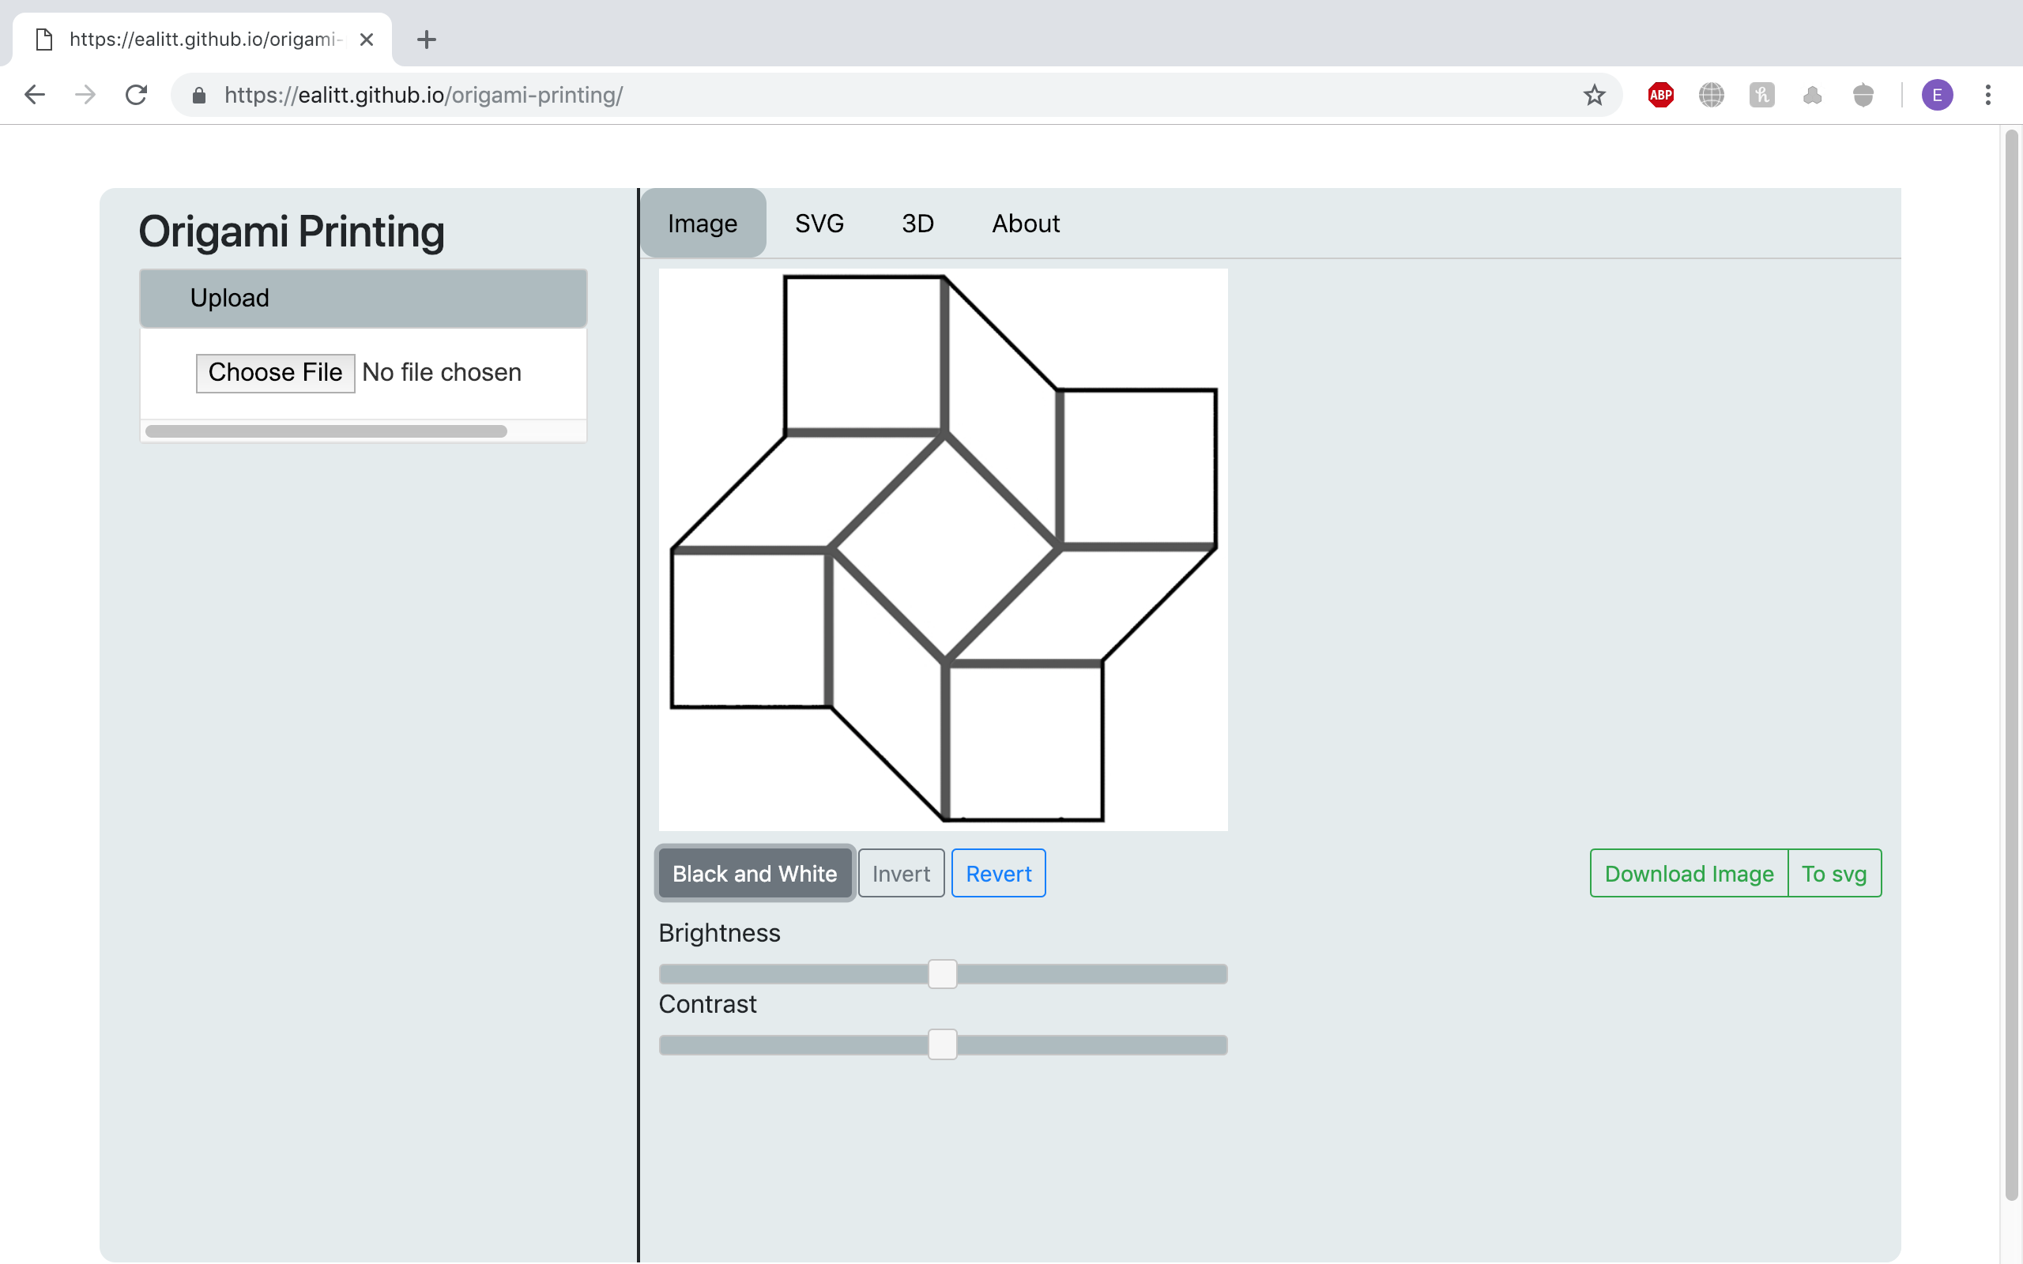Screen dimensions: 2023x1264
Task: Switch to the SVG tab
Action: [819, 224]
